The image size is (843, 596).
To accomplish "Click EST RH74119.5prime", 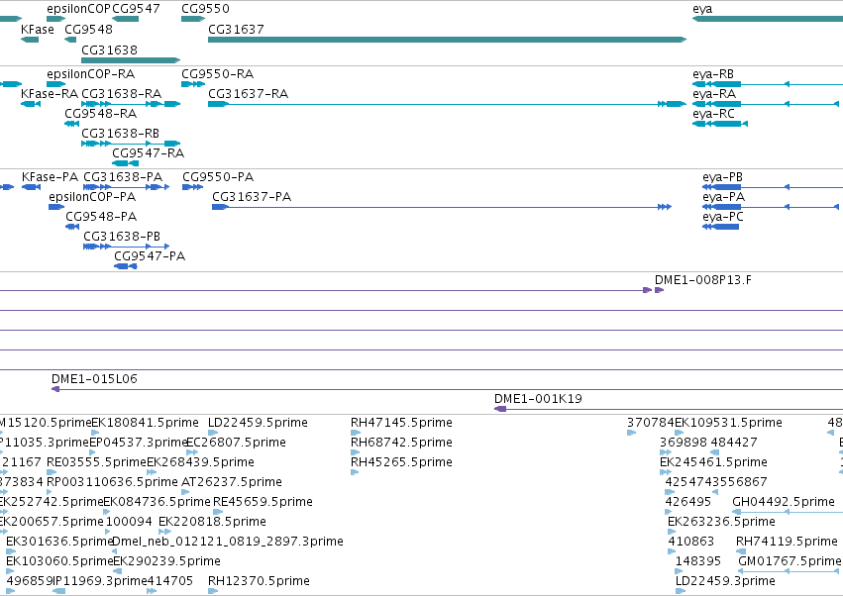I will pos(788,542).
